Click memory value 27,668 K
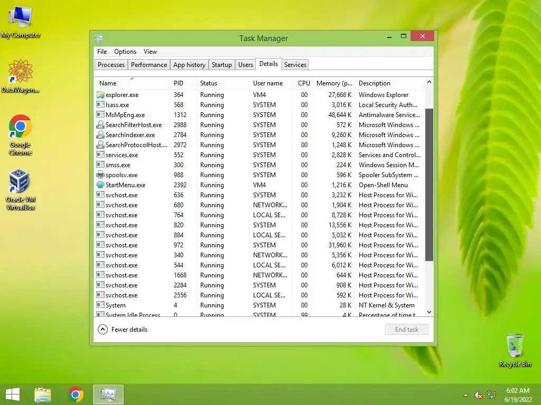The width and height of the screenshot is (541, 405). pyautogui.click(x=340, y=95)
